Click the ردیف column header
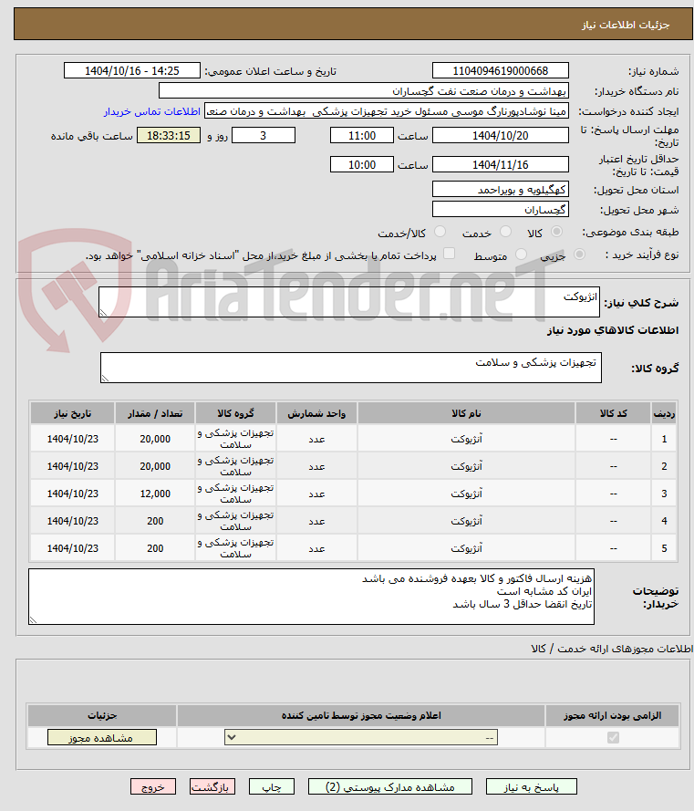 [664, 413]
